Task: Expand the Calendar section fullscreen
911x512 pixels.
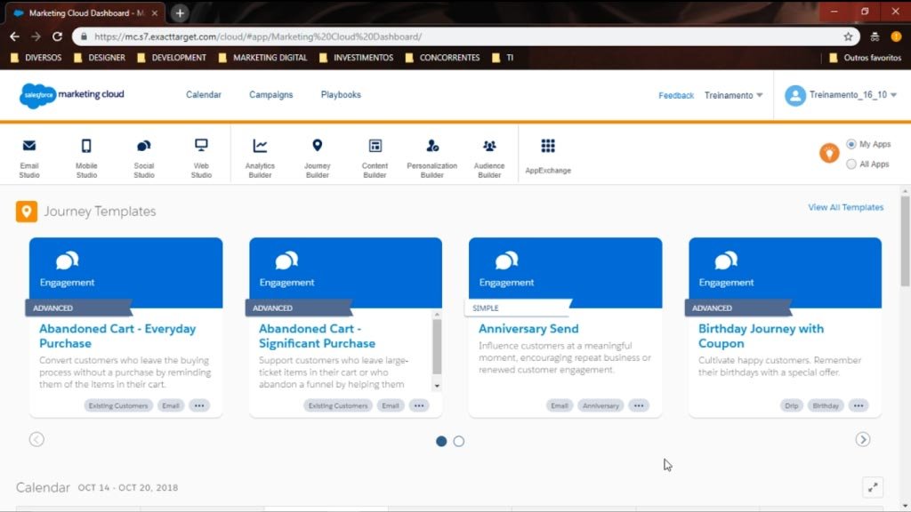Action: pos(873,488)
